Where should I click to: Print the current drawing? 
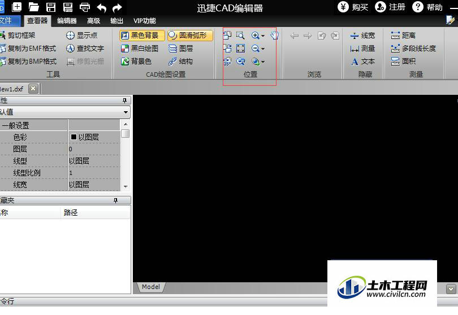(85, 7)
